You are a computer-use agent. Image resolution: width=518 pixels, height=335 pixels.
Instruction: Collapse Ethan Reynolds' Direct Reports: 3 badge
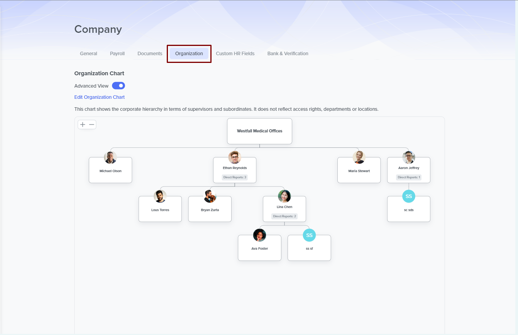pyautogui.click(x=235, y=178)
